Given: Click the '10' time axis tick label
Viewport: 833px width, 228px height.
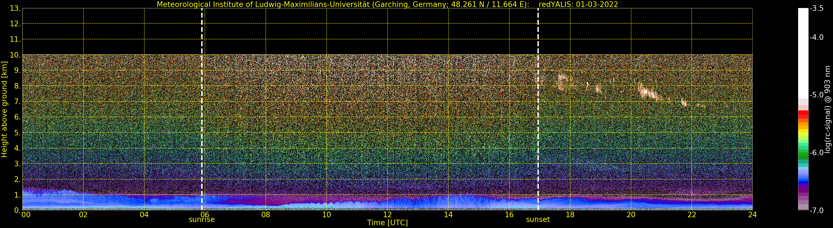Looking at the screenshot, I should pyautogui.click(x=327, y=214).
